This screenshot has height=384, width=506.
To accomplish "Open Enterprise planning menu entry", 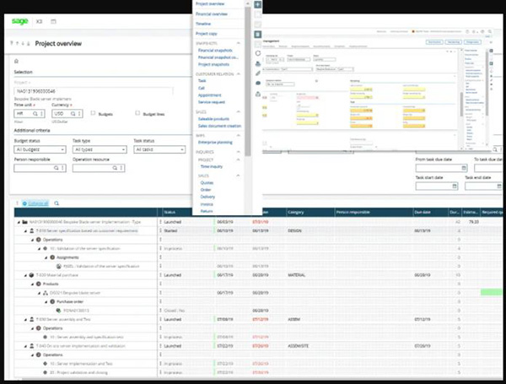I will (215, 143).
